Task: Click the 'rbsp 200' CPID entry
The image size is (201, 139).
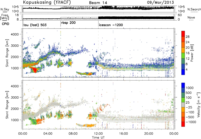Action: (x=68, y=23)
